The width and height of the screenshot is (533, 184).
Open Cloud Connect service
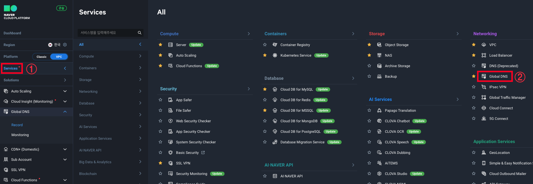click(501, 108)
